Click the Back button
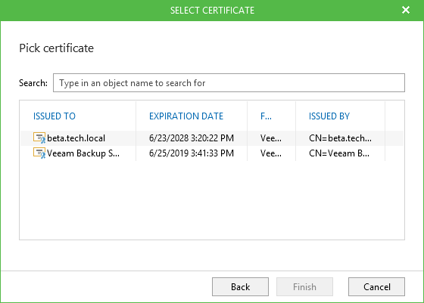424x303 pixels. [240, 286]
